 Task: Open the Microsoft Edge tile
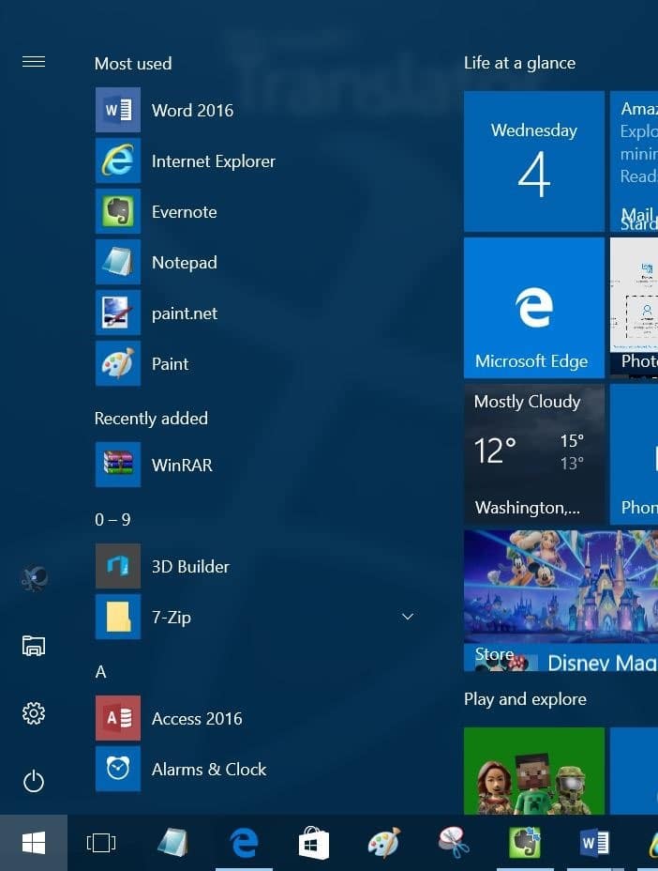pos(533,308)
